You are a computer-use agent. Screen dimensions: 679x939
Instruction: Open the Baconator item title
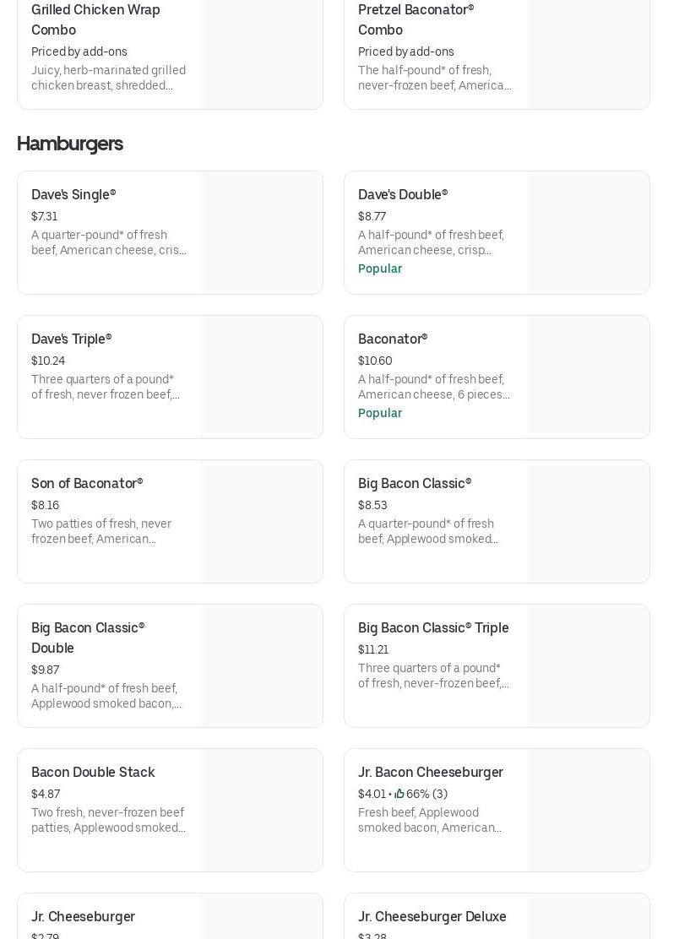[393, 339]
